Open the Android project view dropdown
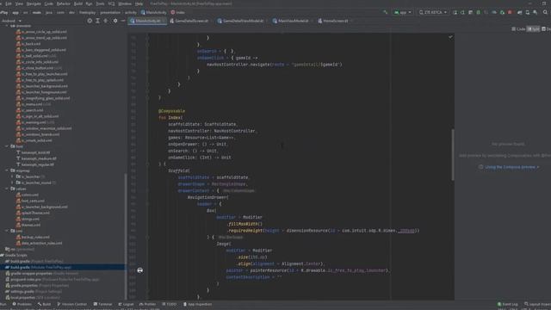Screen dimensions: 551x310 coord(11,21)
